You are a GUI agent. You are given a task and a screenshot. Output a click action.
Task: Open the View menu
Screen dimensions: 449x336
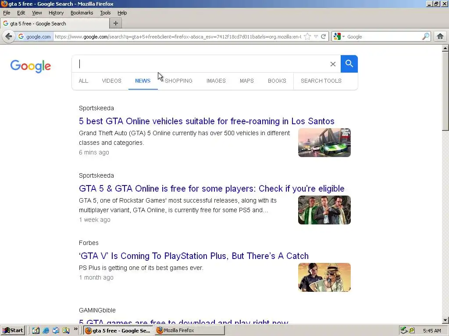(37, 13)
